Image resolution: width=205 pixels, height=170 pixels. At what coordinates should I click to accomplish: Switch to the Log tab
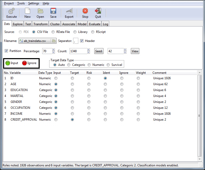(x=105, y=24)
